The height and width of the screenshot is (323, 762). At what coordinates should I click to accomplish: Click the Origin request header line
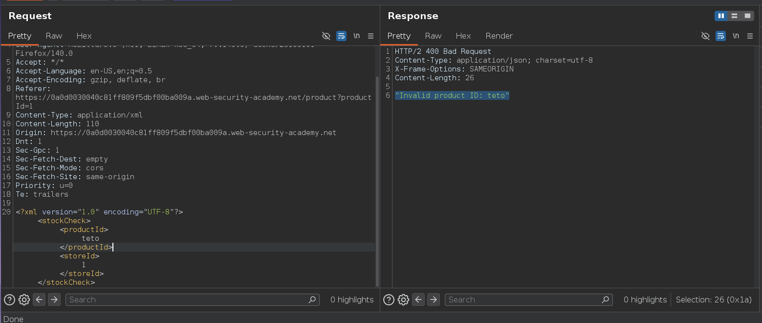coord(176,133)
